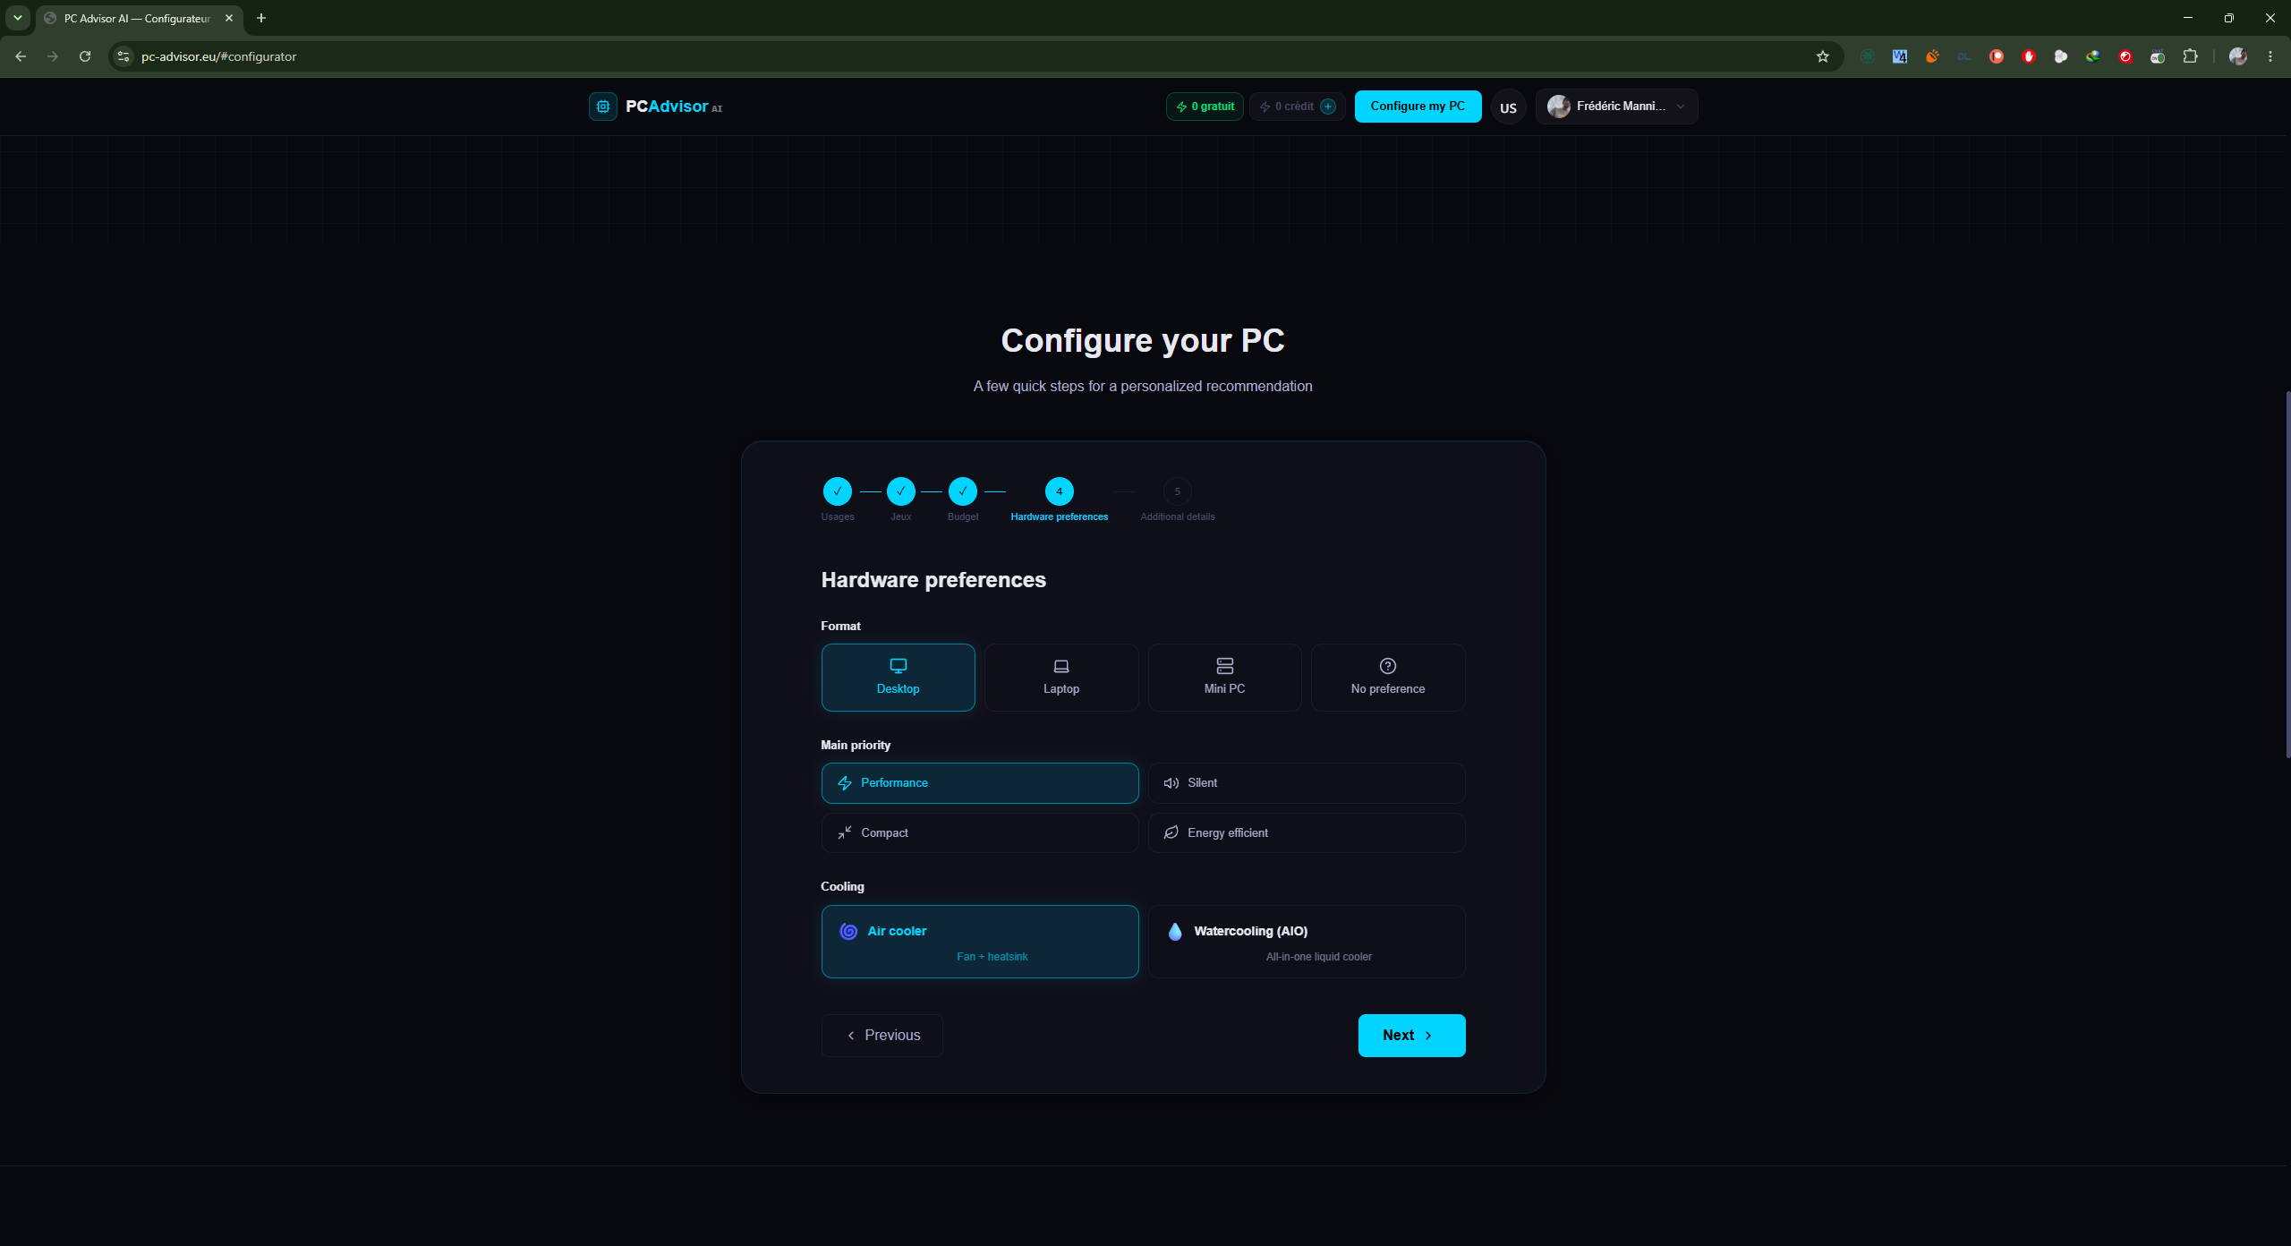Click the browser back arrow
Screen dimensions: 2291x1246
coord(21,56)
